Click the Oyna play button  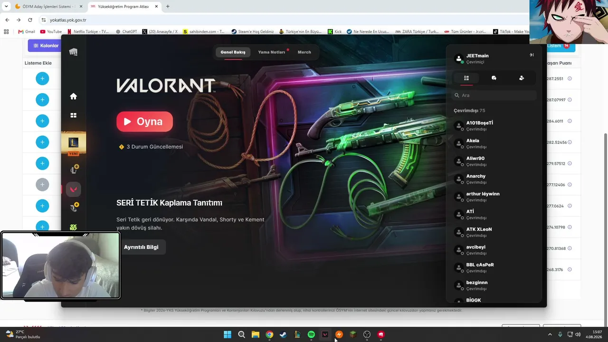(x=144, y=122)
